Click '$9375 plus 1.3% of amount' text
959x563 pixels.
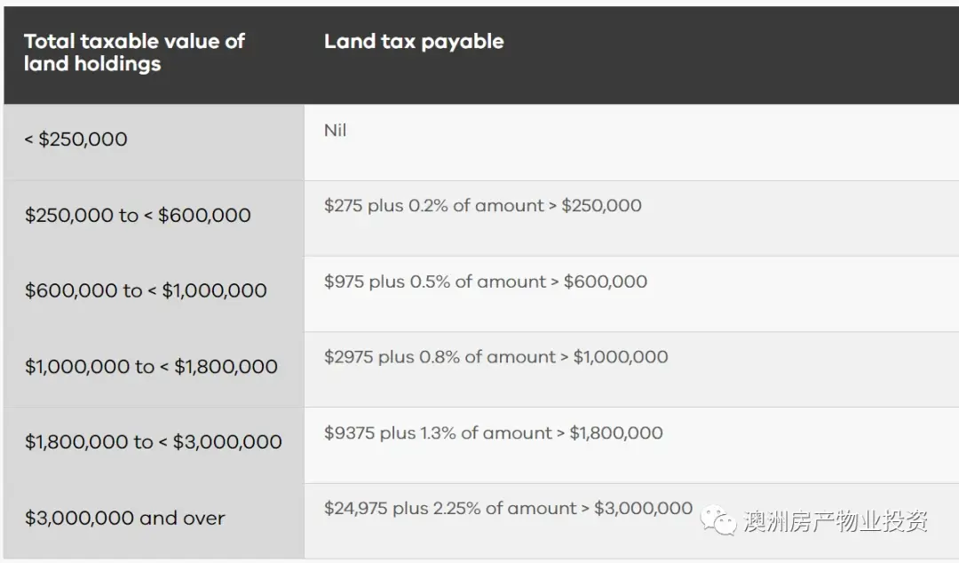(x=438, y=433)
